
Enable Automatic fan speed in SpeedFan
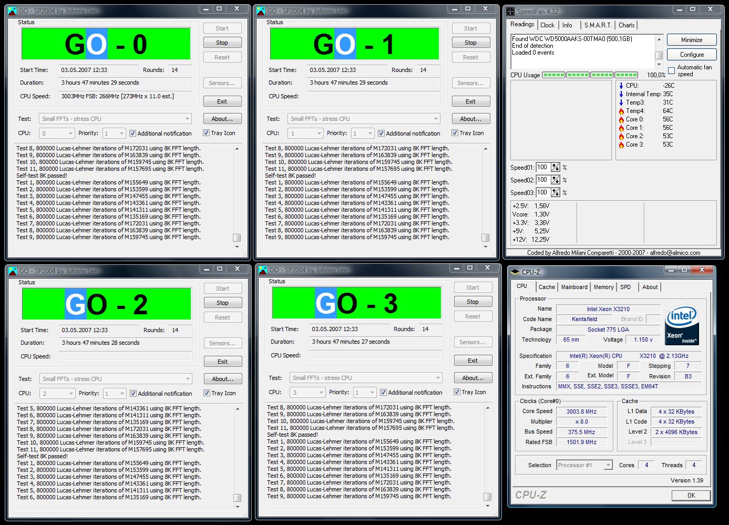[x=671, y=70]
